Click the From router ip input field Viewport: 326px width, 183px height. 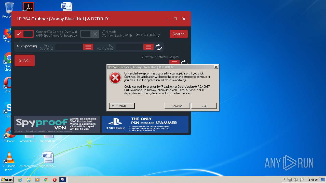point(69,47)
